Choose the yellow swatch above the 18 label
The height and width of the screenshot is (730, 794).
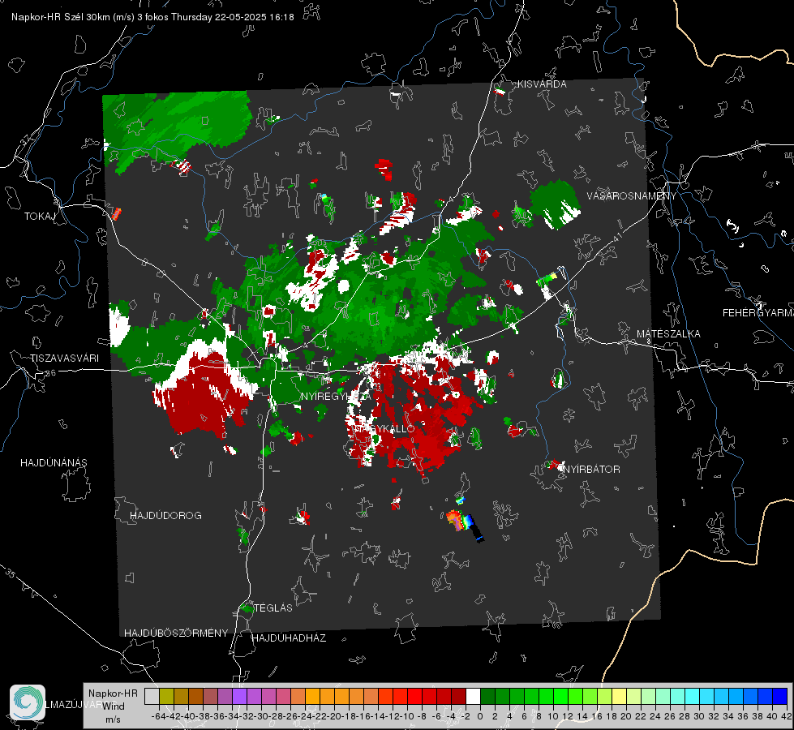click(x=620, y=696)
